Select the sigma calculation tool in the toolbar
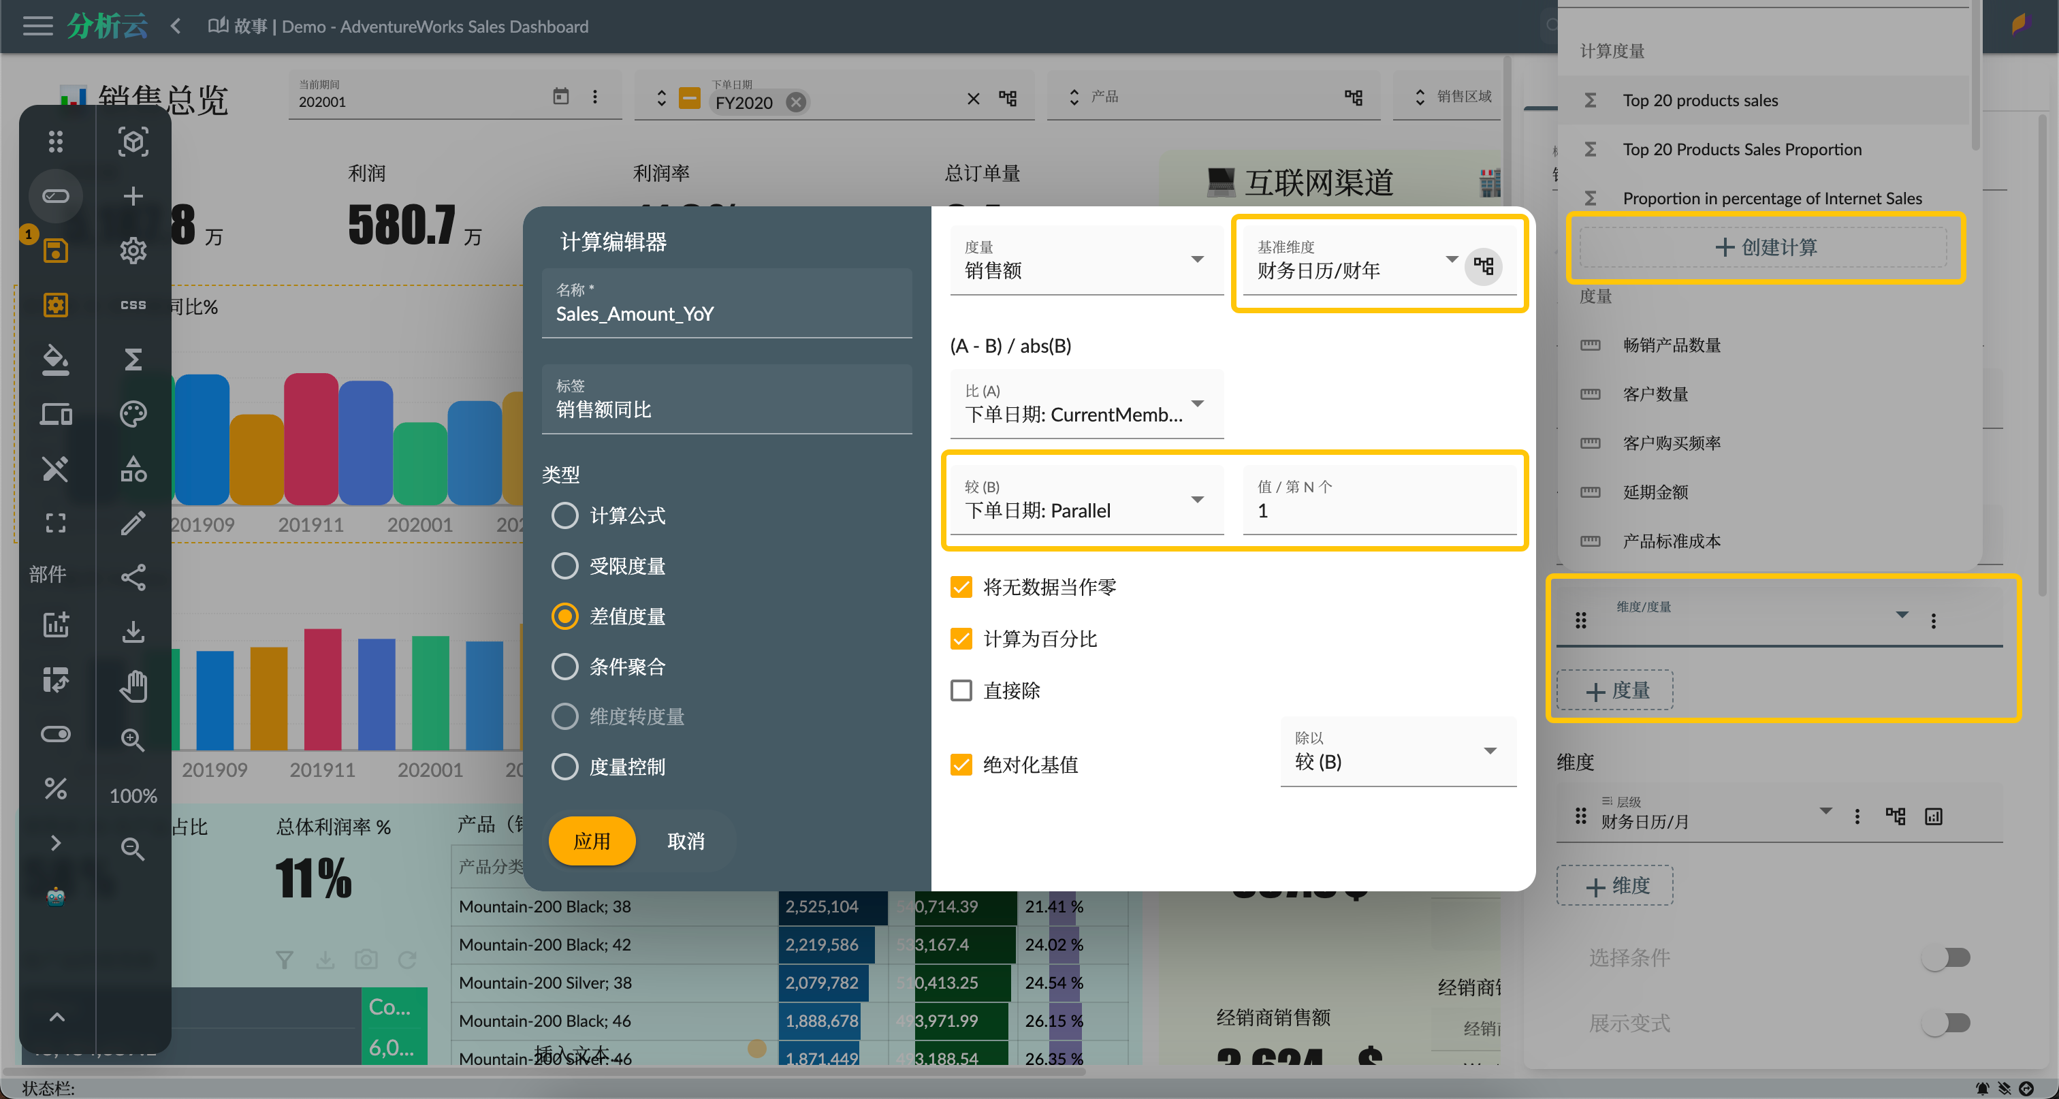The image size is (2059, 1099). pyautogui.click(x=133, y=360)
